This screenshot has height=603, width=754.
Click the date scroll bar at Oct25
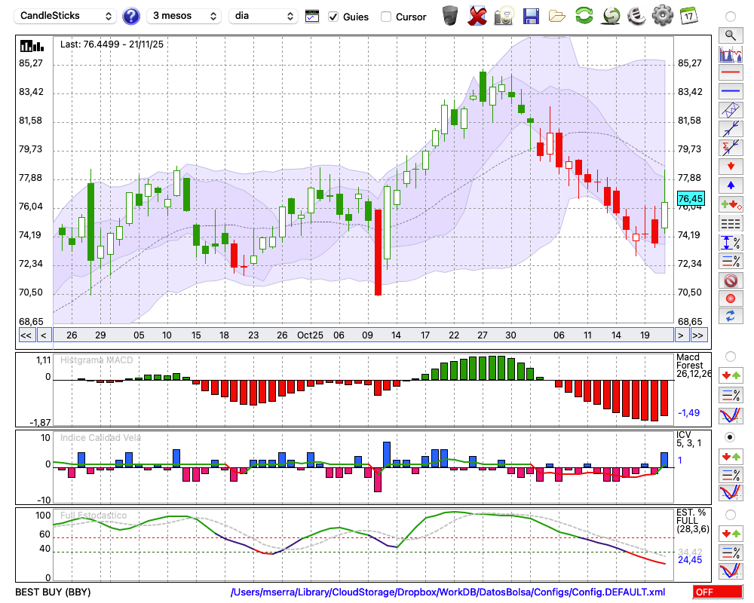[310, 335]
